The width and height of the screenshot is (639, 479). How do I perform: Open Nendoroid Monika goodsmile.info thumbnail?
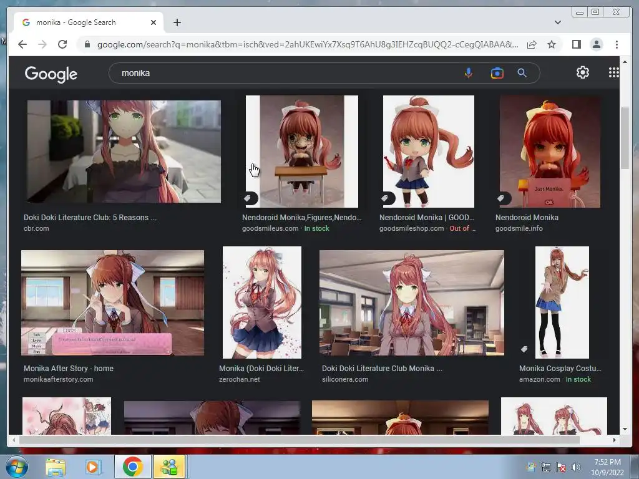tap(550, 152)
